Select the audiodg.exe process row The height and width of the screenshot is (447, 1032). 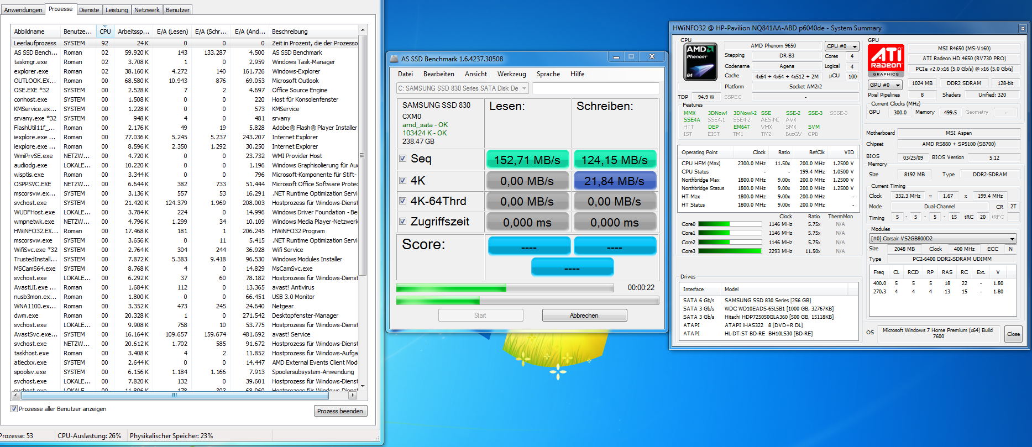point(185,165)
